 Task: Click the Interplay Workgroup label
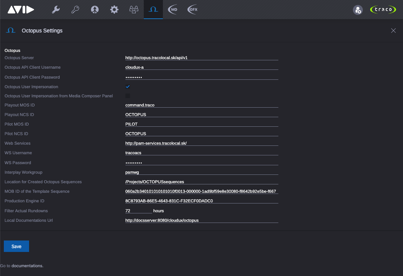tap(23, 172)
